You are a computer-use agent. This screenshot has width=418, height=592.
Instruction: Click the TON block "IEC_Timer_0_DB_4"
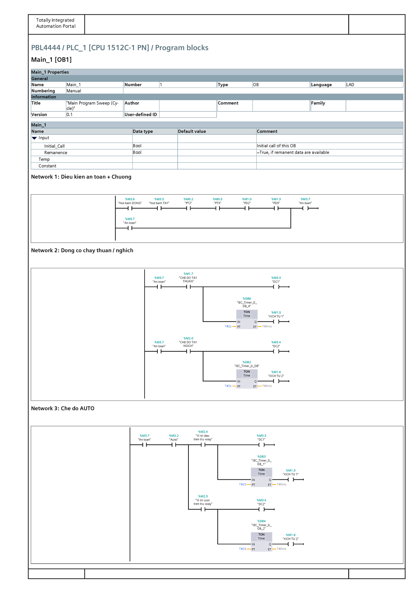[x=247, y=319]
